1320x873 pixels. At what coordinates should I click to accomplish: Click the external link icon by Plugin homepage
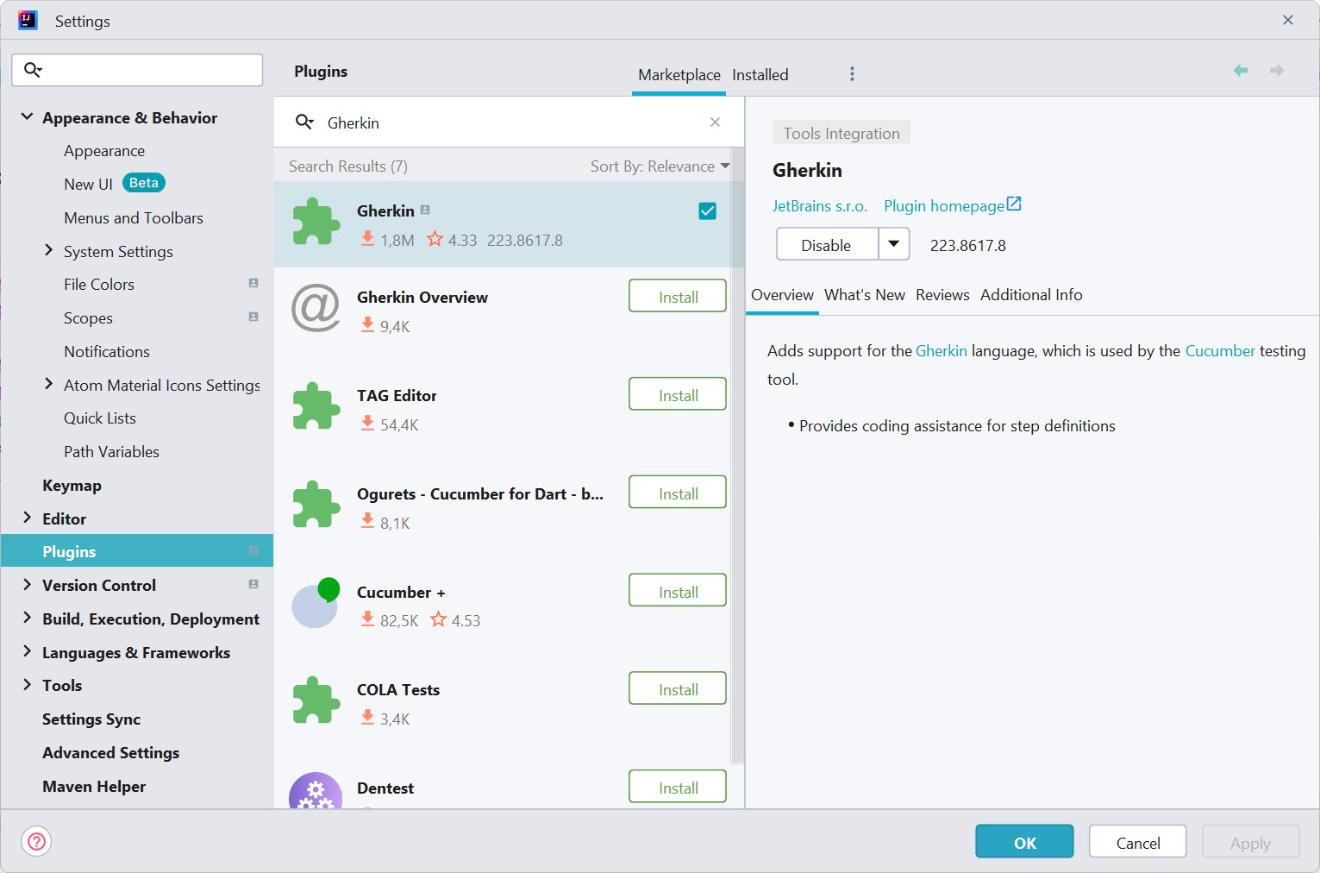(x=1014, y=204)
